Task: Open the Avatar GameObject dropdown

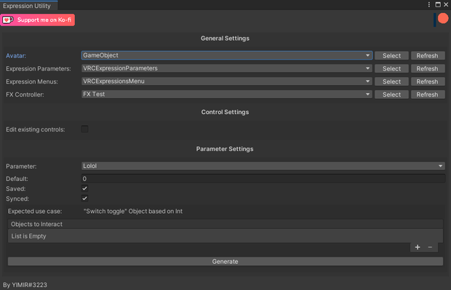Action: tap(227, 55)
